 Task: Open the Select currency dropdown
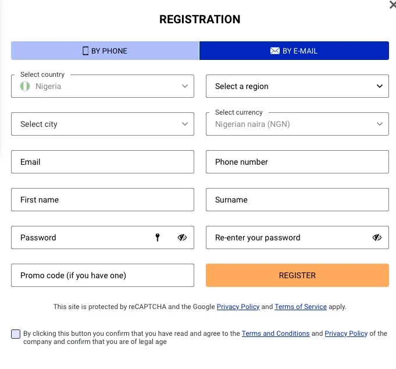(x=297, y=124)
